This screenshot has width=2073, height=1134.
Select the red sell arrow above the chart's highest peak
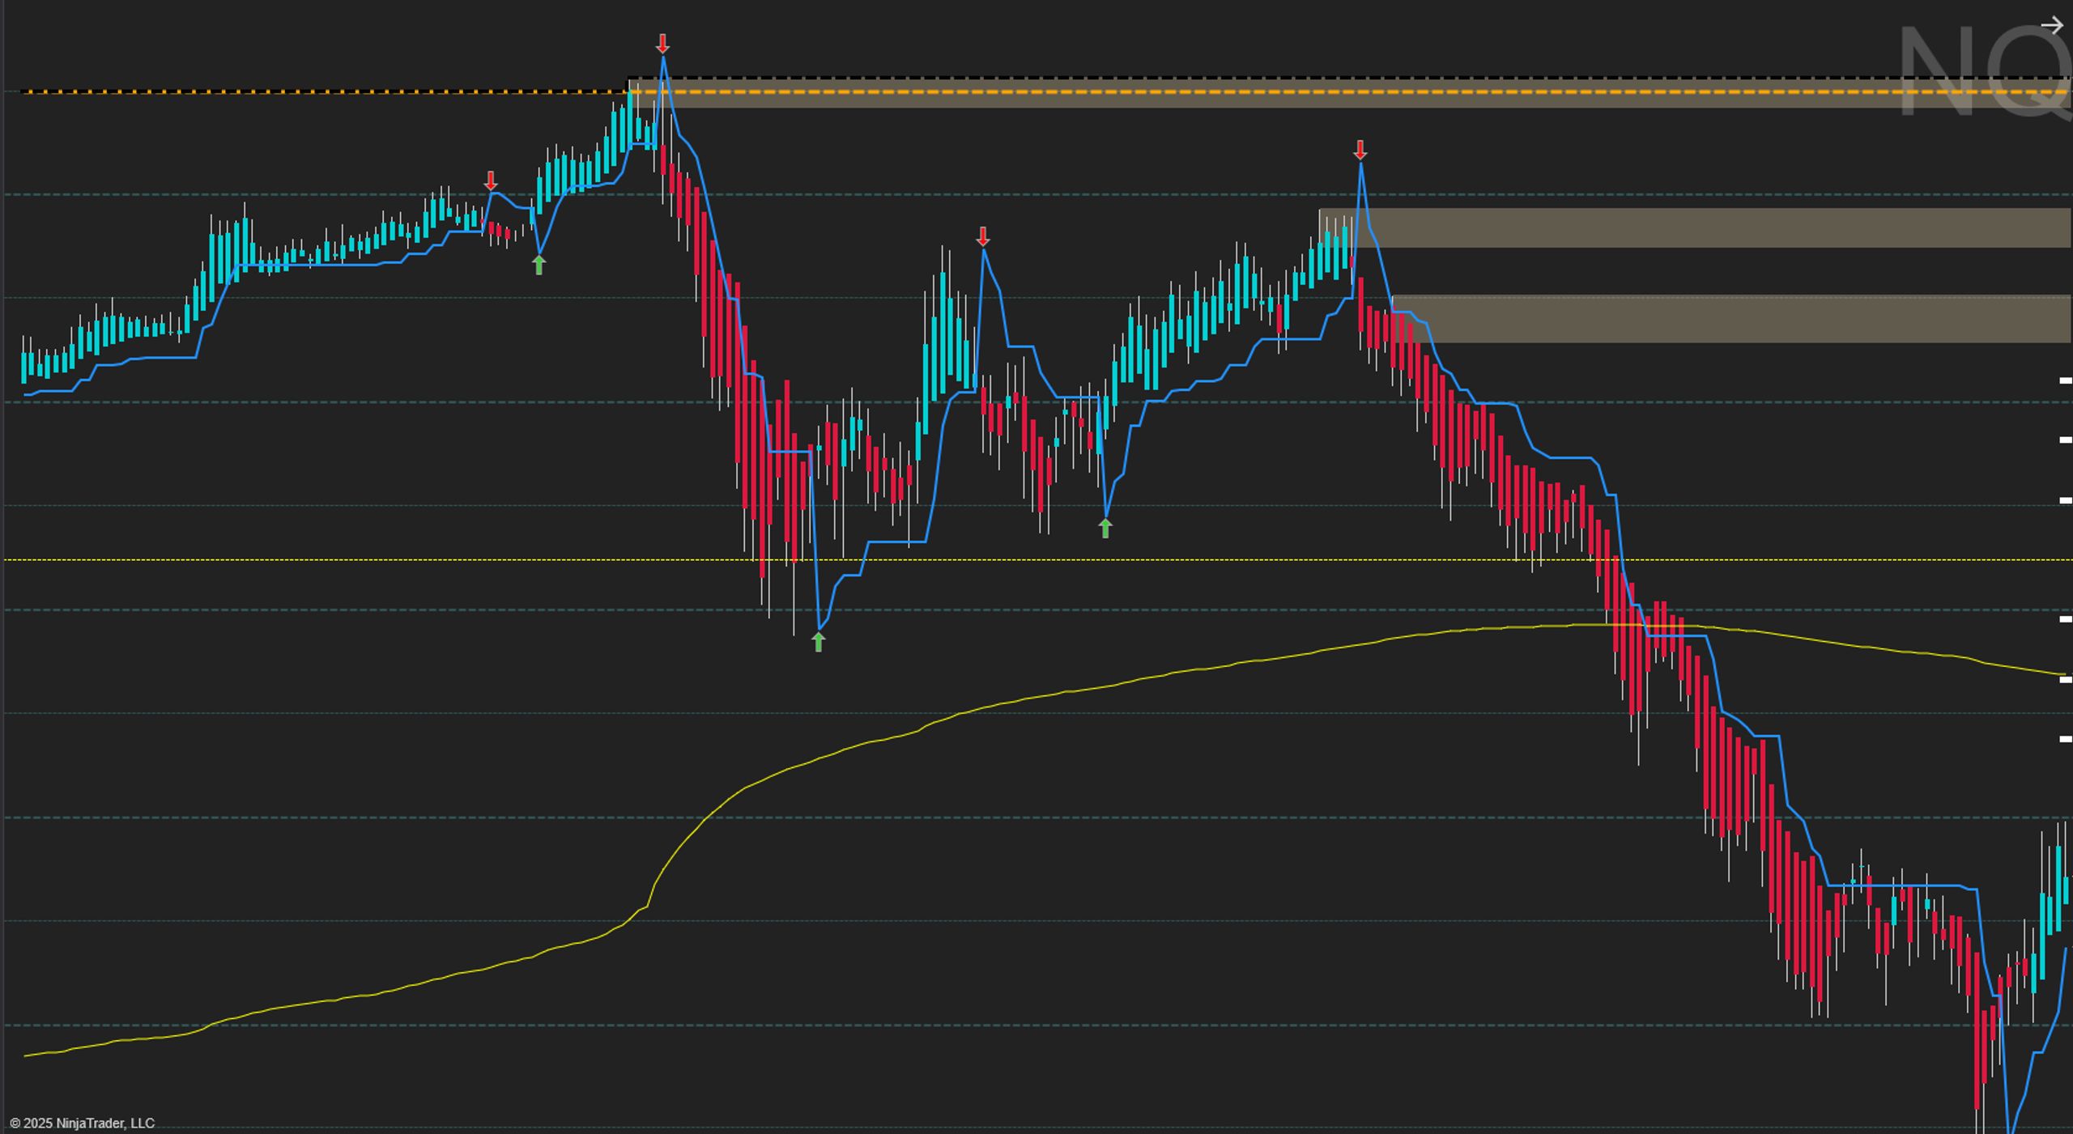663,44
